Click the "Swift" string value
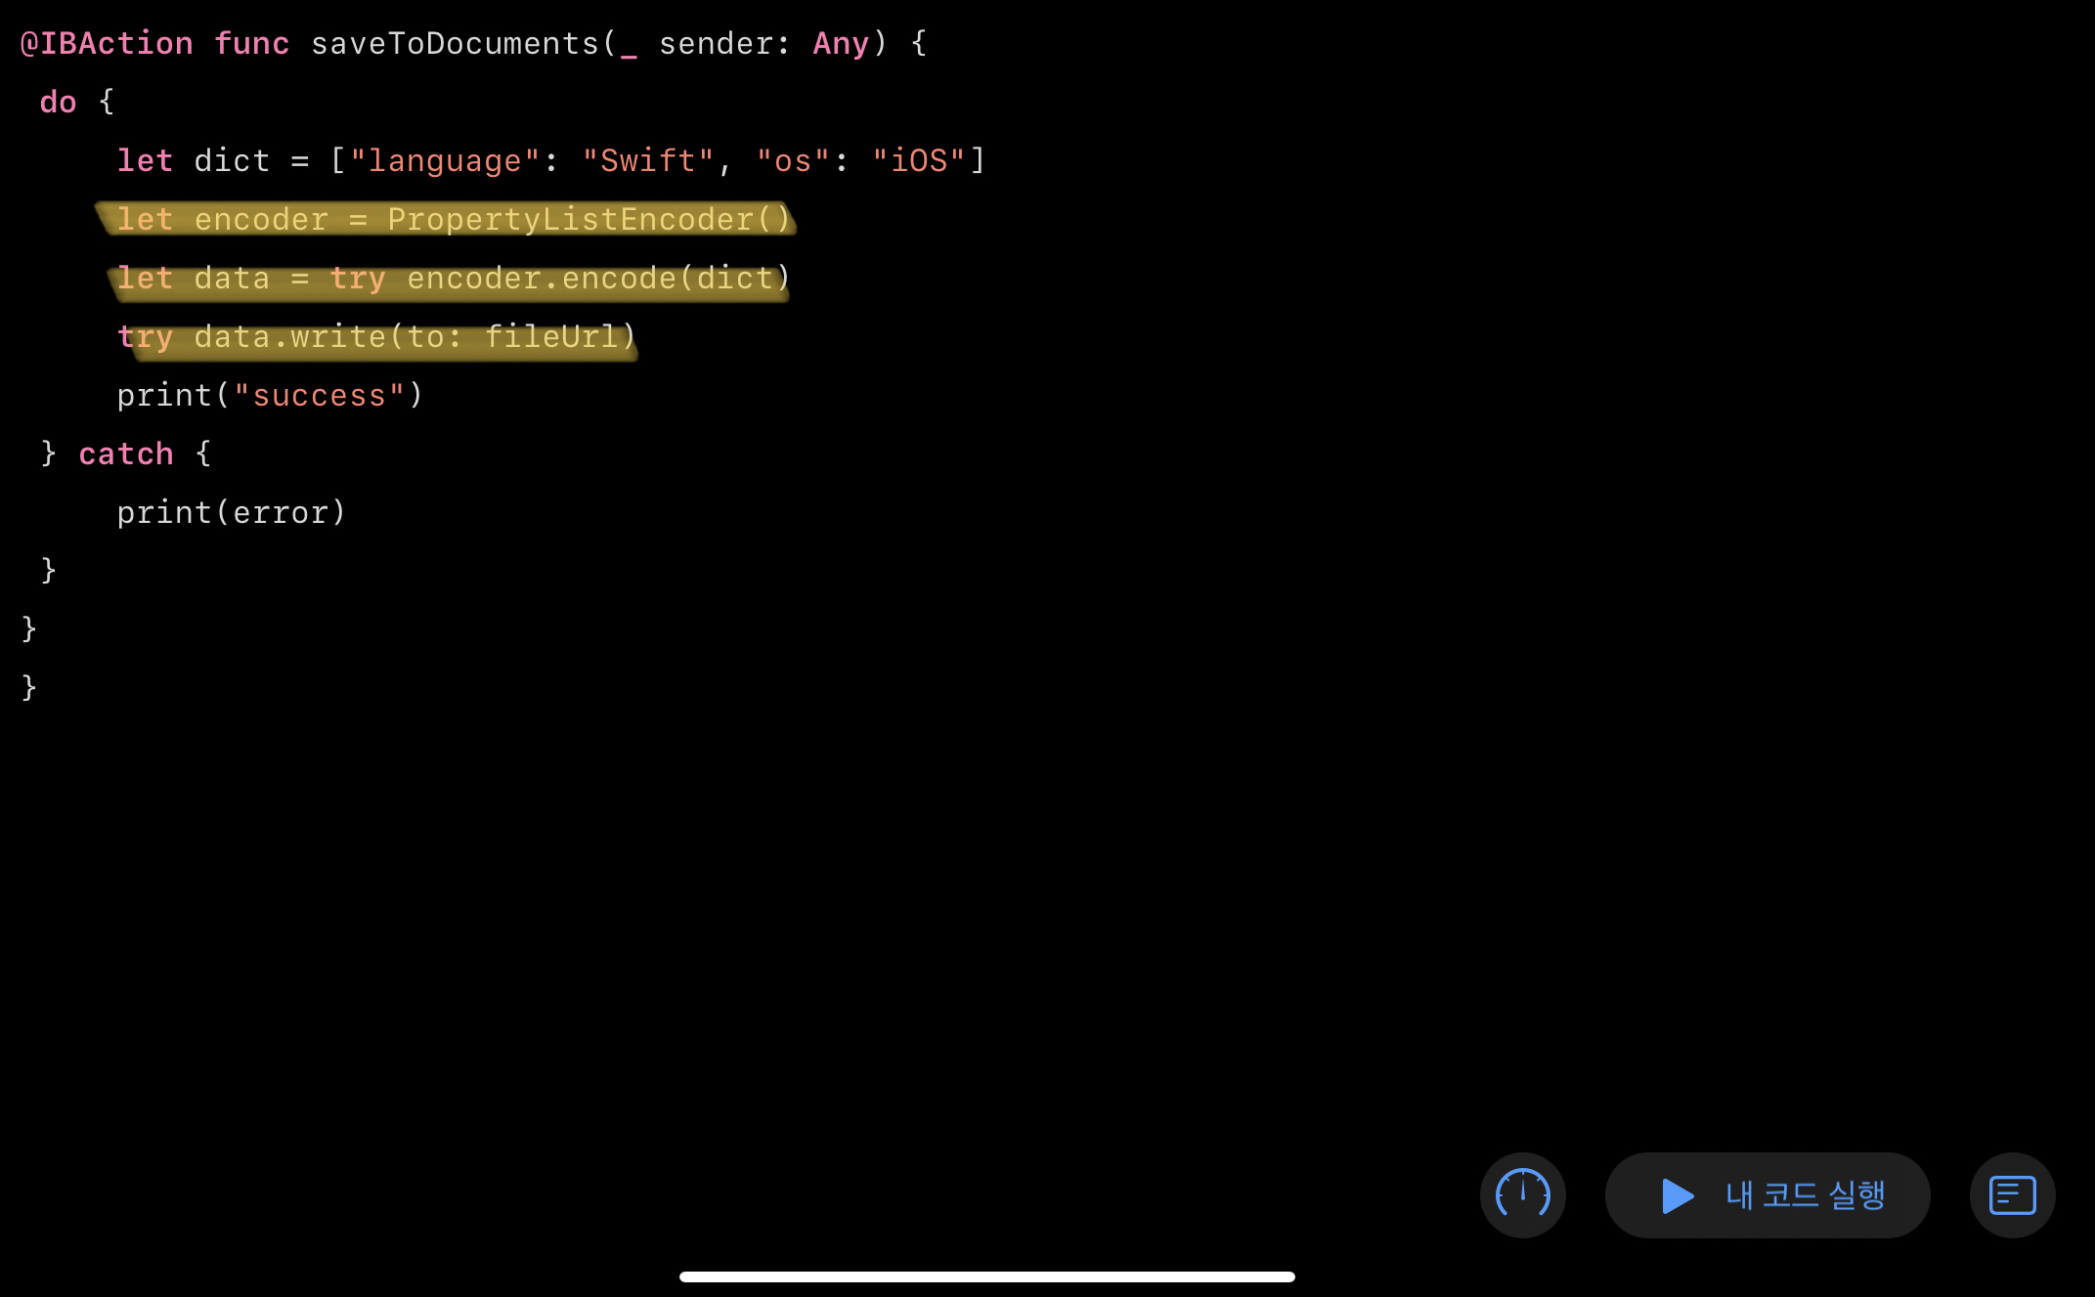 (x=648, y=161)
